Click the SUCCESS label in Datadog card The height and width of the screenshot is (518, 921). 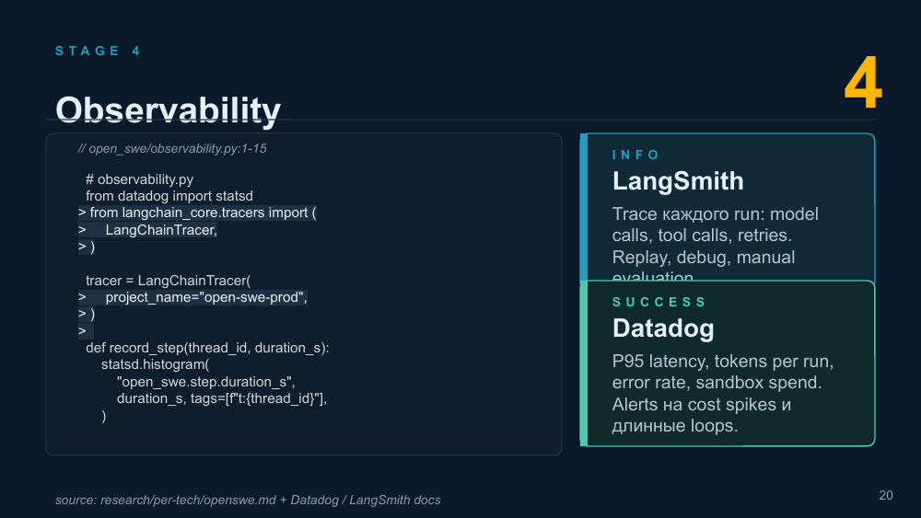[x=659, y=302]
